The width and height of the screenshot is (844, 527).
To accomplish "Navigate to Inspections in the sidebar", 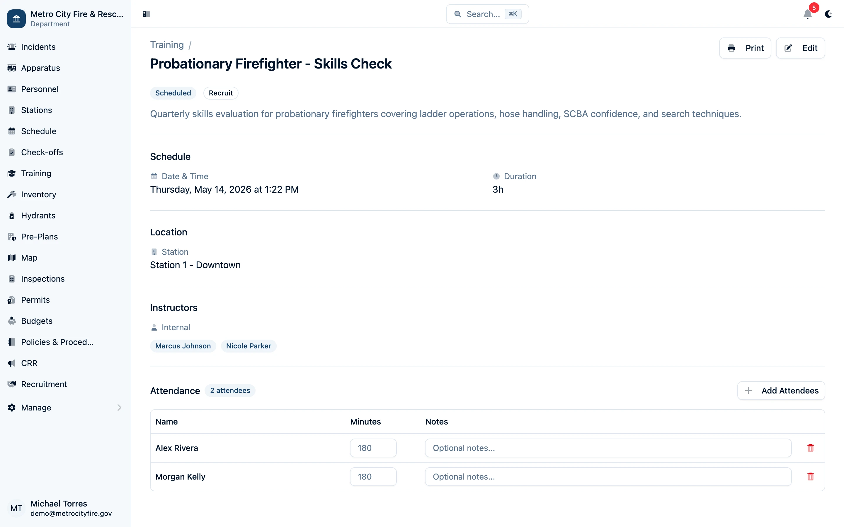I will (x=42, y=278).
